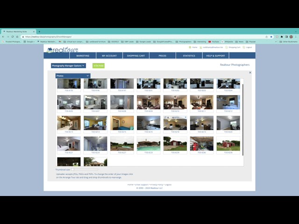Open the STATISTICS menu
The image size is (299, 224).
189,56
